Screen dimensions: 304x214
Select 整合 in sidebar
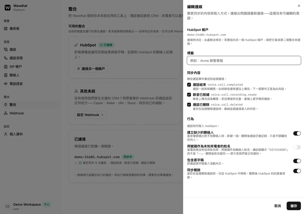tap(30, 104)
